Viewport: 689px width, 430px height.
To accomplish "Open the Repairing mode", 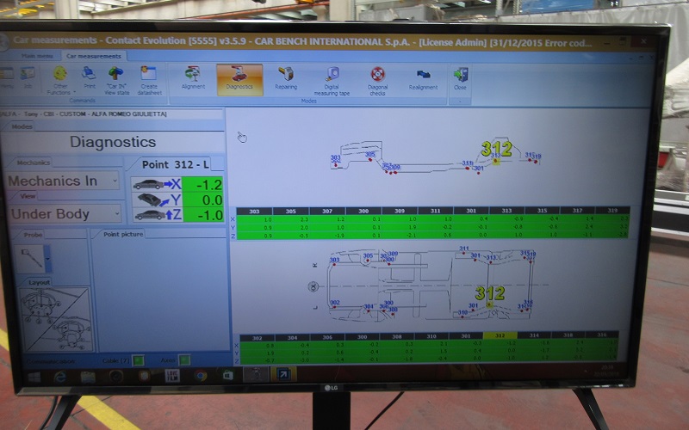I will [285, 76].
